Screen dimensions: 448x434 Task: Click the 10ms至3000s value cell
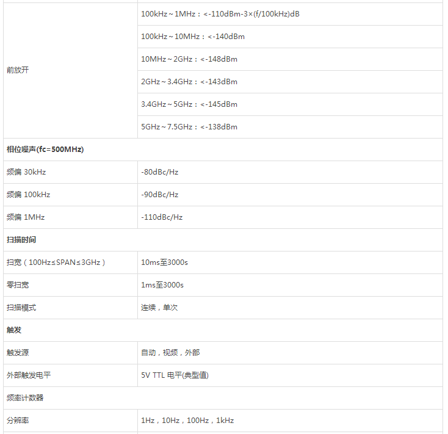click(165, 262)
